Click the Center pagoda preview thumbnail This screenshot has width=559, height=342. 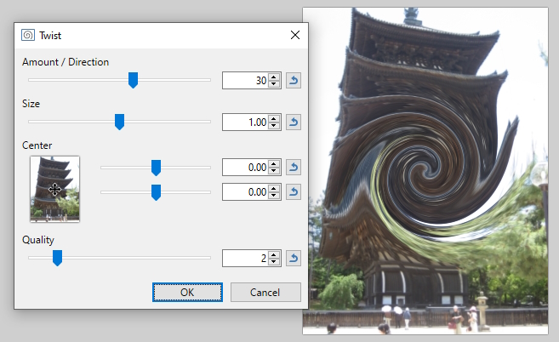click(x=55, y=189)
